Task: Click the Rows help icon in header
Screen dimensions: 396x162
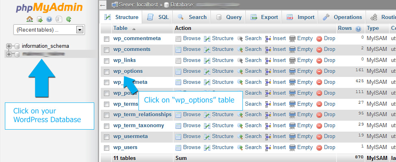Action: pos(358,29)
